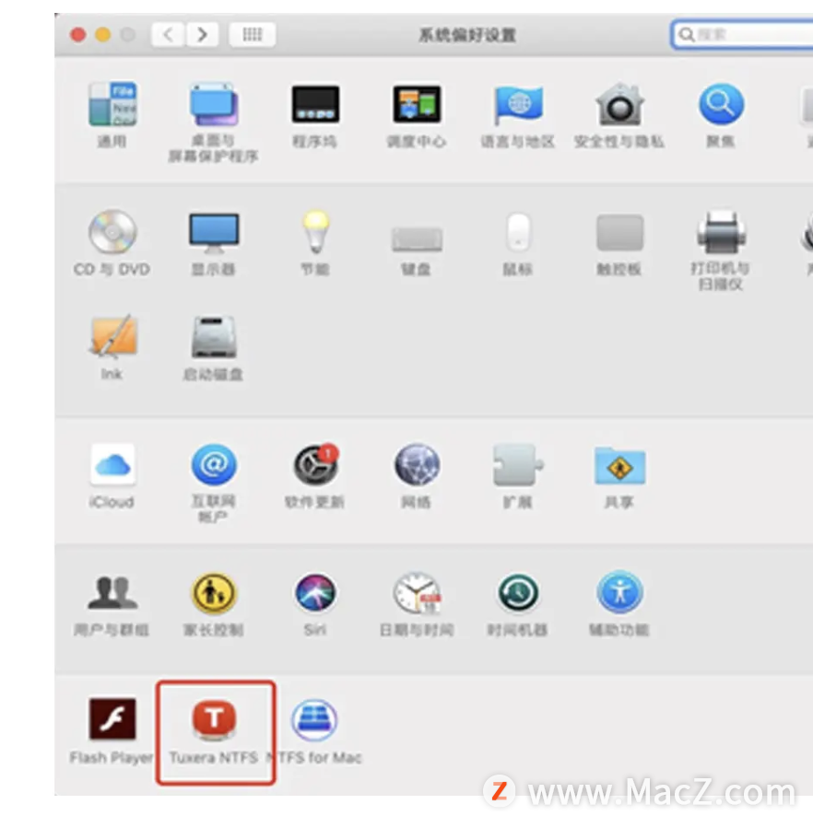The height and width of the screenshot is (816, 813).
Task: Open Software Update (软件更新) pane
Action: pos(315,464)
